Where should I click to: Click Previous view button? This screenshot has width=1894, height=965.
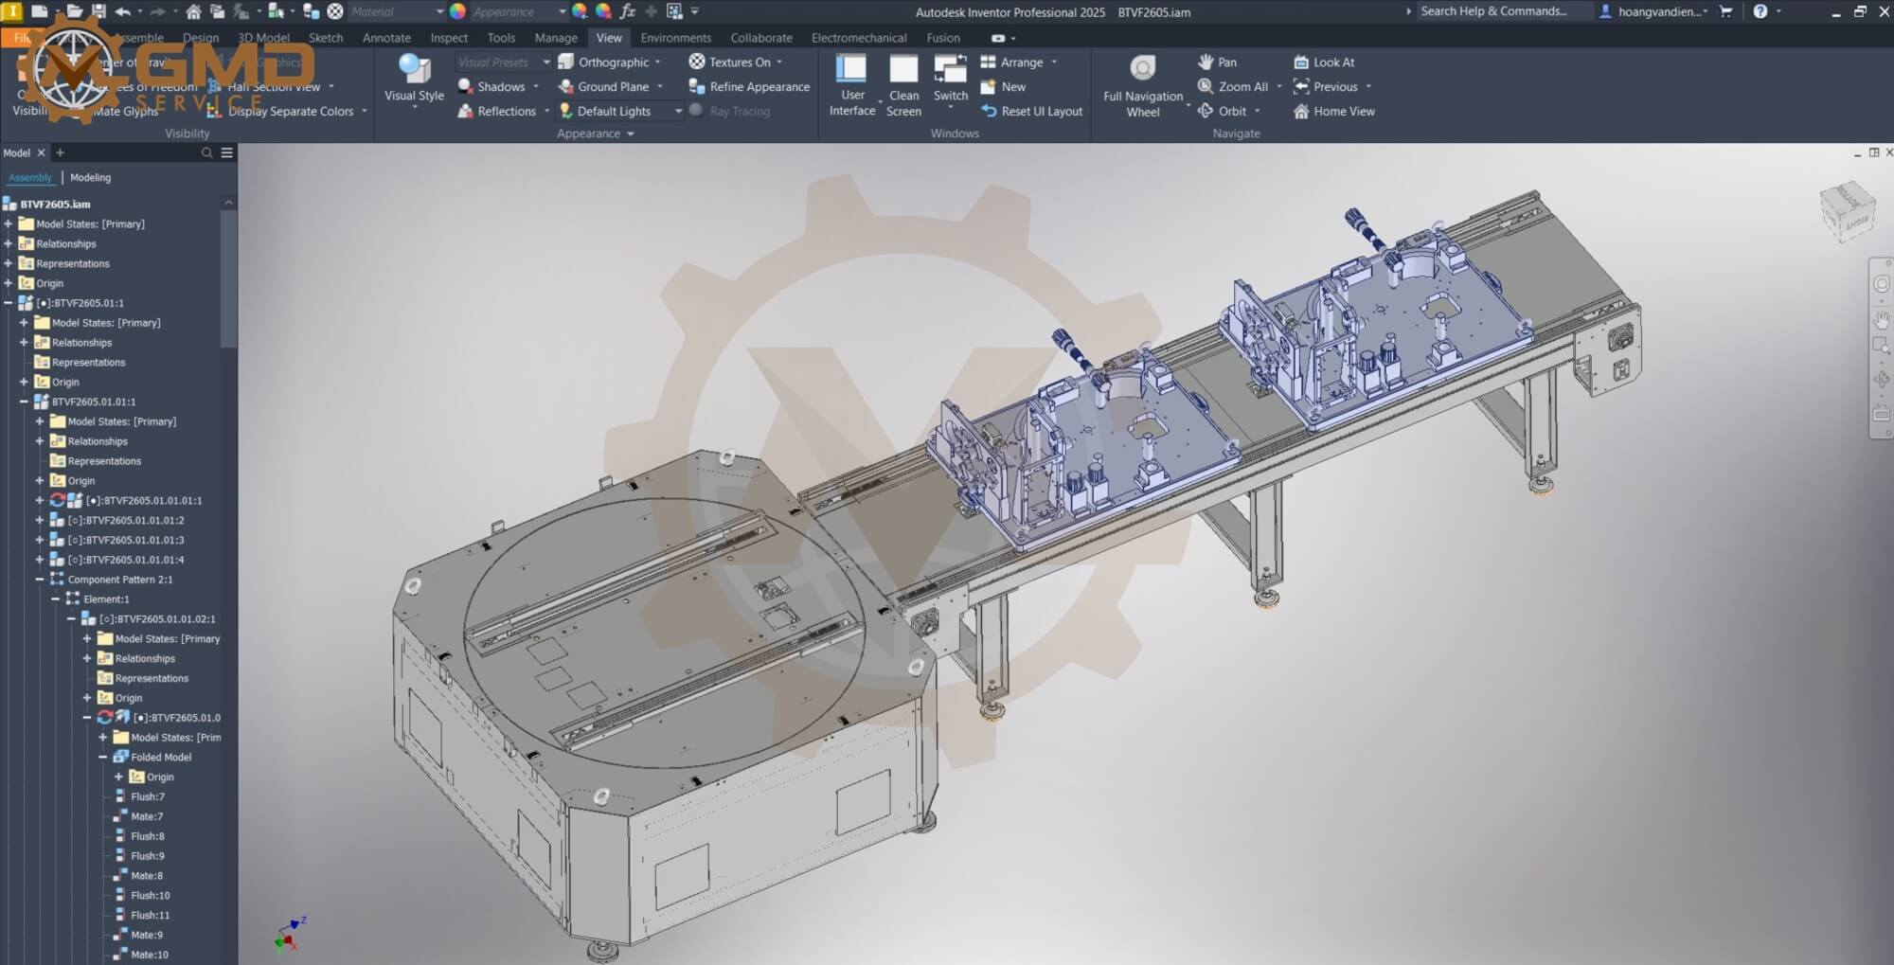(x=1325, y=86)
